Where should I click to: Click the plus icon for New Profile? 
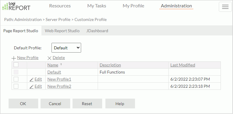[x=14, y=58]
